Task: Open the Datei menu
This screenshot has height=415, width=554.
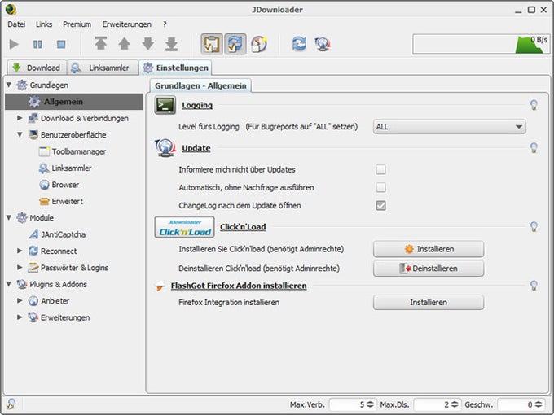Action: pos(16,24)
